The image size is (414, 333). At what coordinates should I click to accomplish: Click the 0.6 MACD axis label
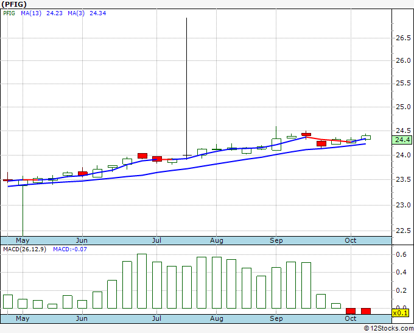point(400,255)
